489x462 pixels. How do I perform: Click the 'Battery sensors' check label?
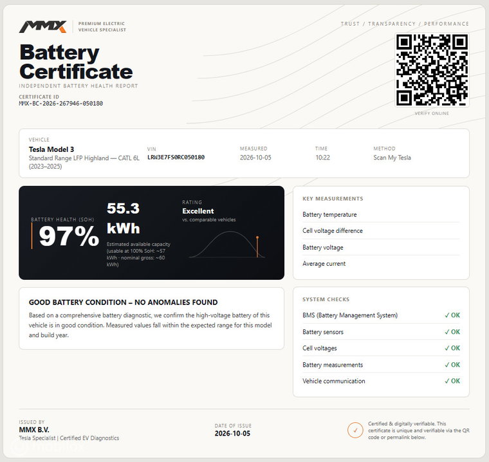[323, 332]
